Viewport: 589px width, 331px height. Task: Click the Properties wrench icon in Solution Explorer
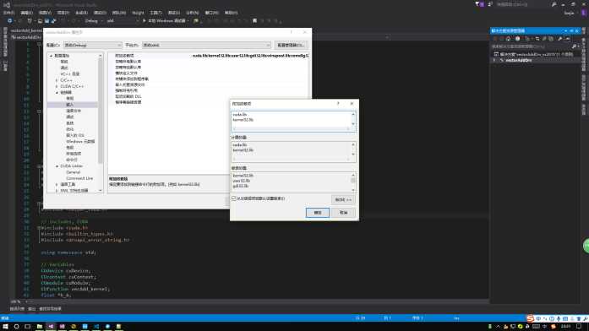[559, 39]
